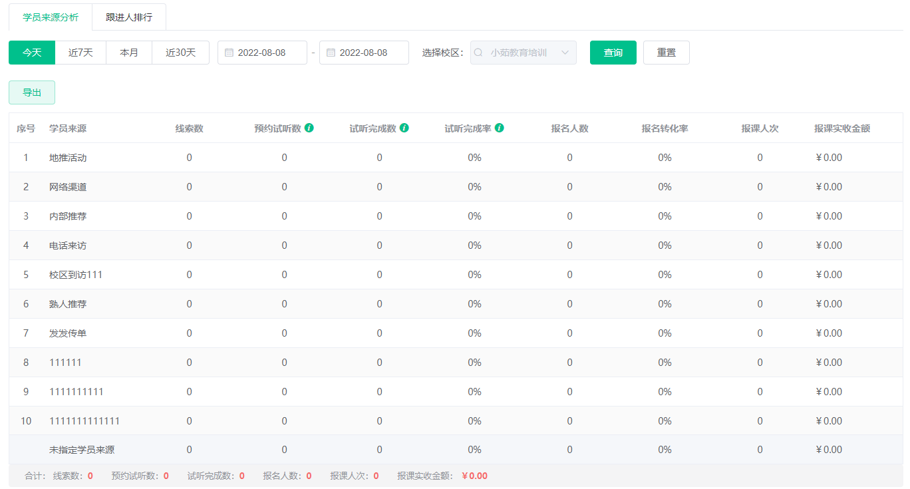Click the start date input field
The image size is (910, 489).
266,53
